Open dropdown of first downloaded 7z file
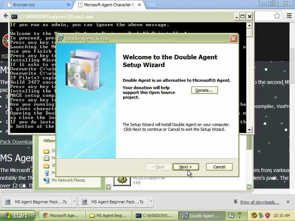 point(74,201)
